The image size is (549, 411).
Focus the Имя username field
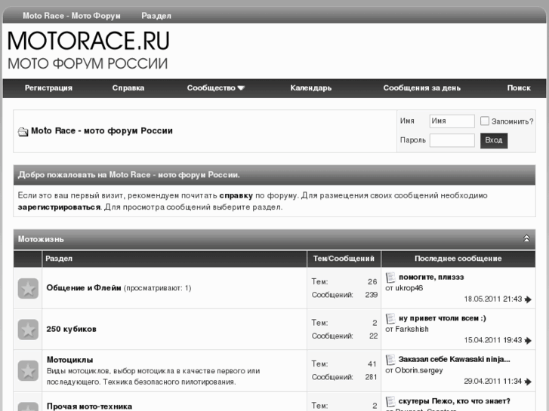point(452,121)
